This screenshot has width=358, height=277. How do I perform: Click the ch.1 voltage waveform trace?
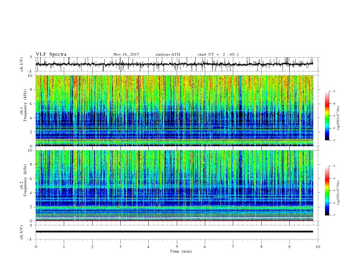(174, 64)
